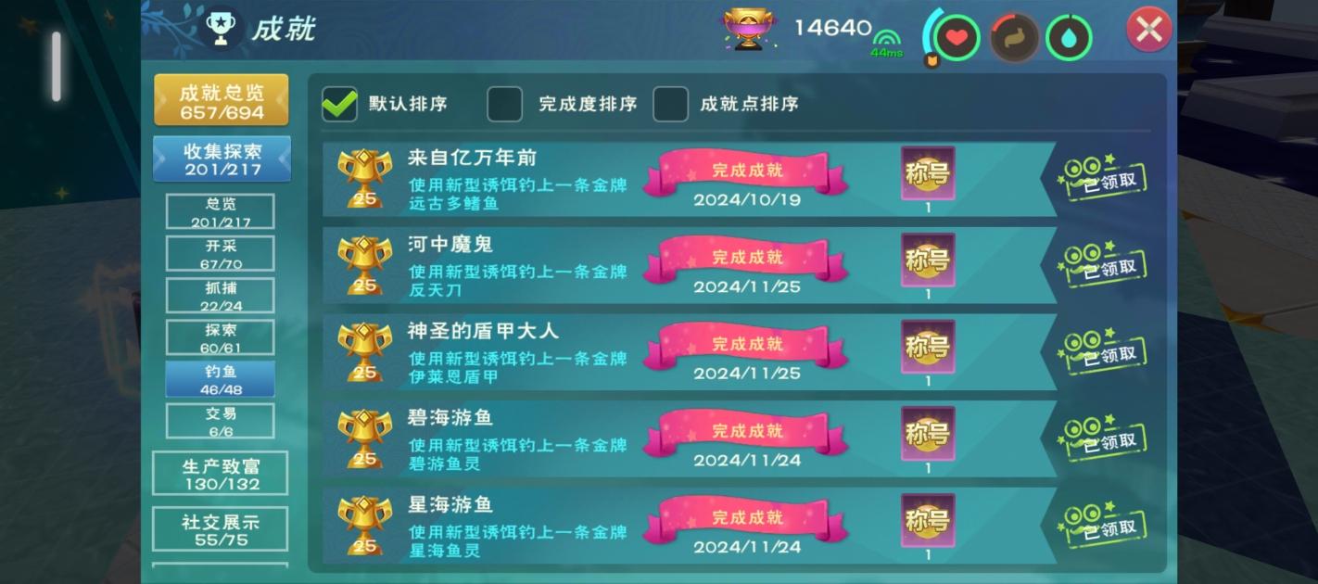This screenshot has width=1318, height=584.
Task: Open the 成就总览 657/694 button
Action: [221, 101]
